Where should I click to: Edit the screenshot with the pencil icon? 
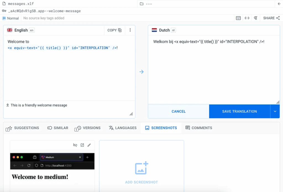point(89,145)
